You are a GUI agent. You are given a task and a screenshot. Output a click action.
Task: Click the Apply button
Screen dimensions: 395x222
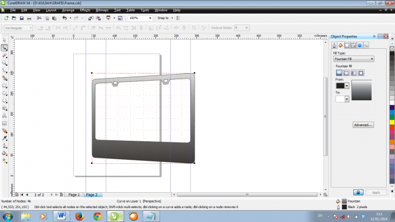point(376,193)
